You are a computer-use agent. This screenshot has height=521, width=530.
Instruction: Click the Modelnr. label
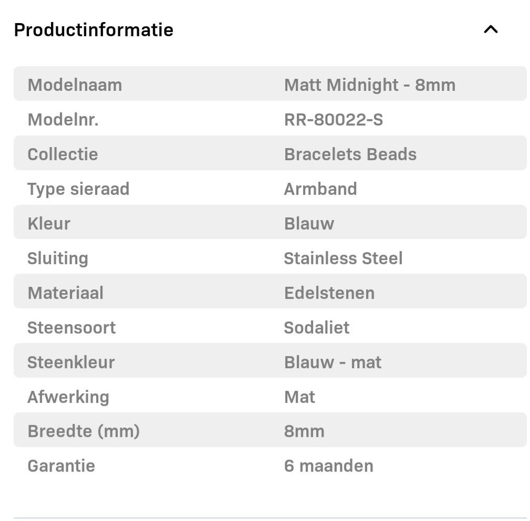[x=63, y=120]
